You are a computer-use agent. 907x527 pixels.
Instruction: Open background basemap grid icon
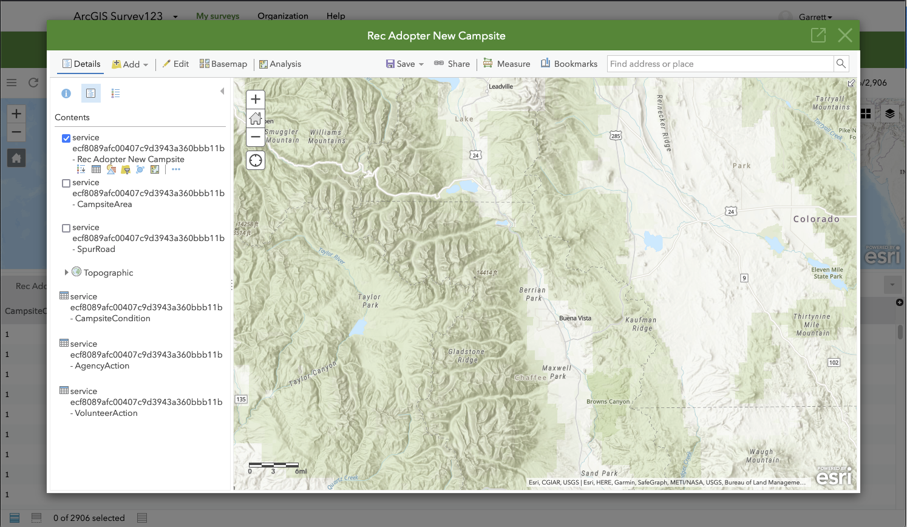click(866, 114)
